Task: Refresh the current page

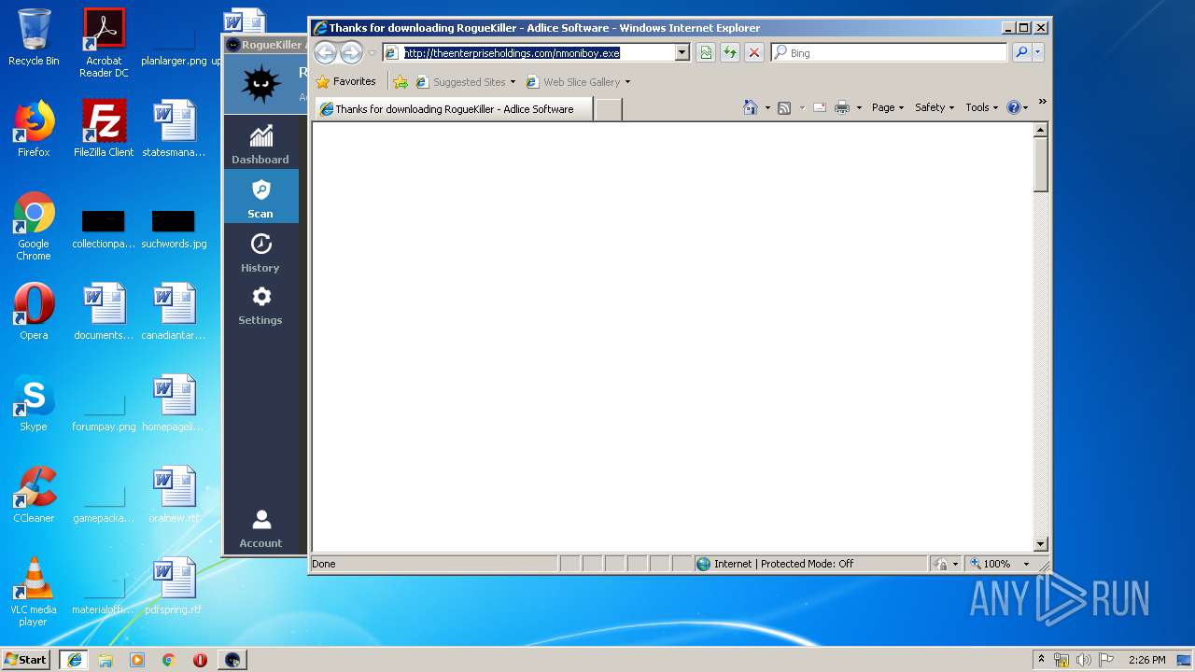Action: pos(730,52)
